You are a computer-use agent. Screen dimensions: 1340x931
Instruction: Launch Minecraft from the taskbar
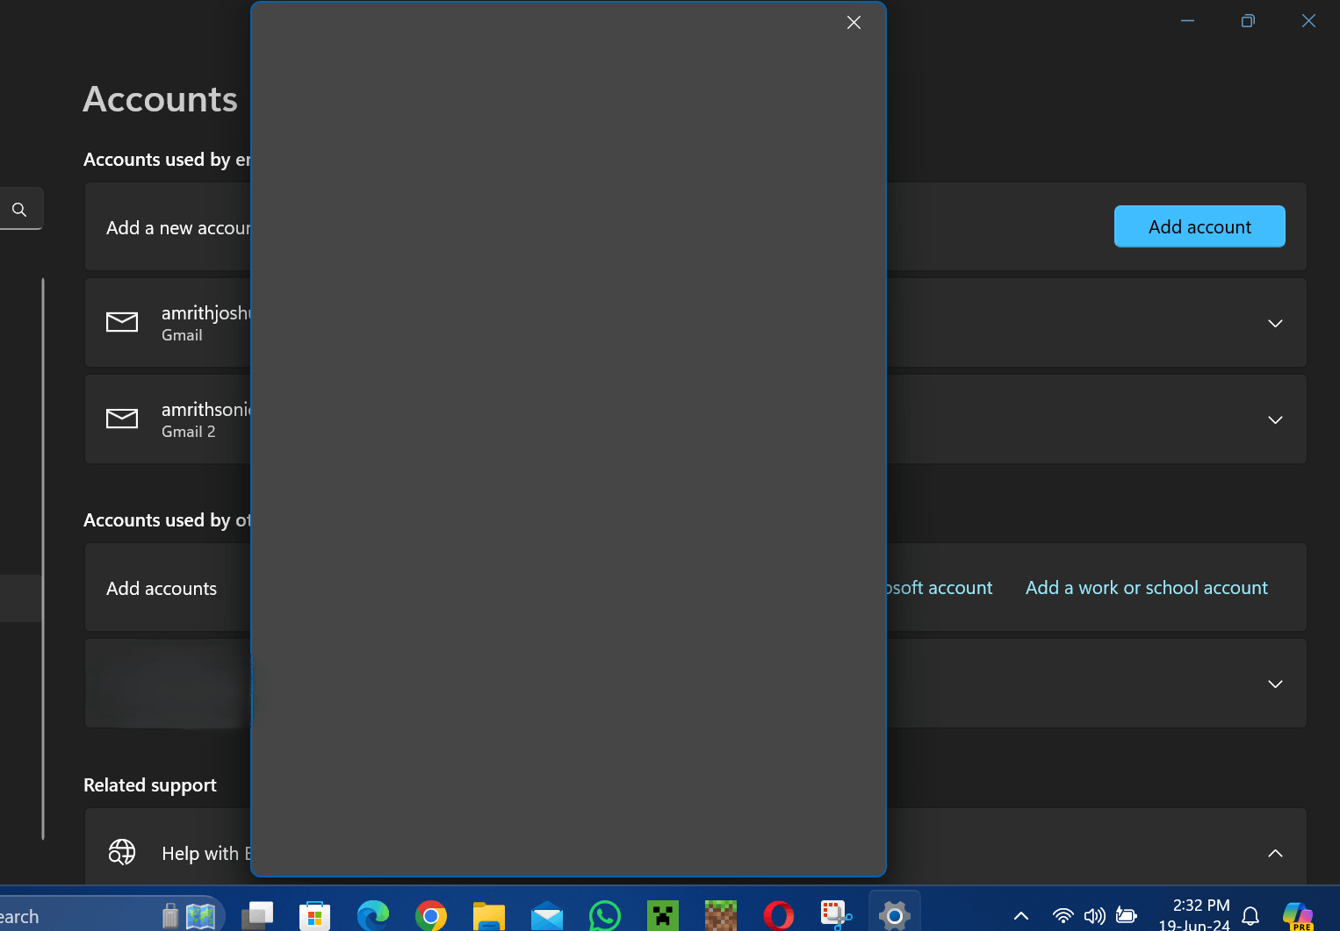(x=662, y=915)
